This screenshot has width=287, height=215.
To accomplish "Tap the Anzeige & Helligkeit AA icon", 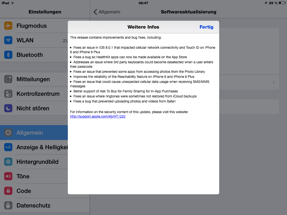I will [8, 147].
